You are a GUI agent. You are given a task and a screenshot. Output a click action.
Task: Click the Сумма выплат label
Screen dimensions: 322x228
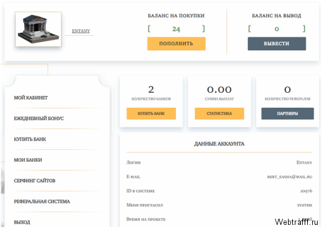point(219,99)
